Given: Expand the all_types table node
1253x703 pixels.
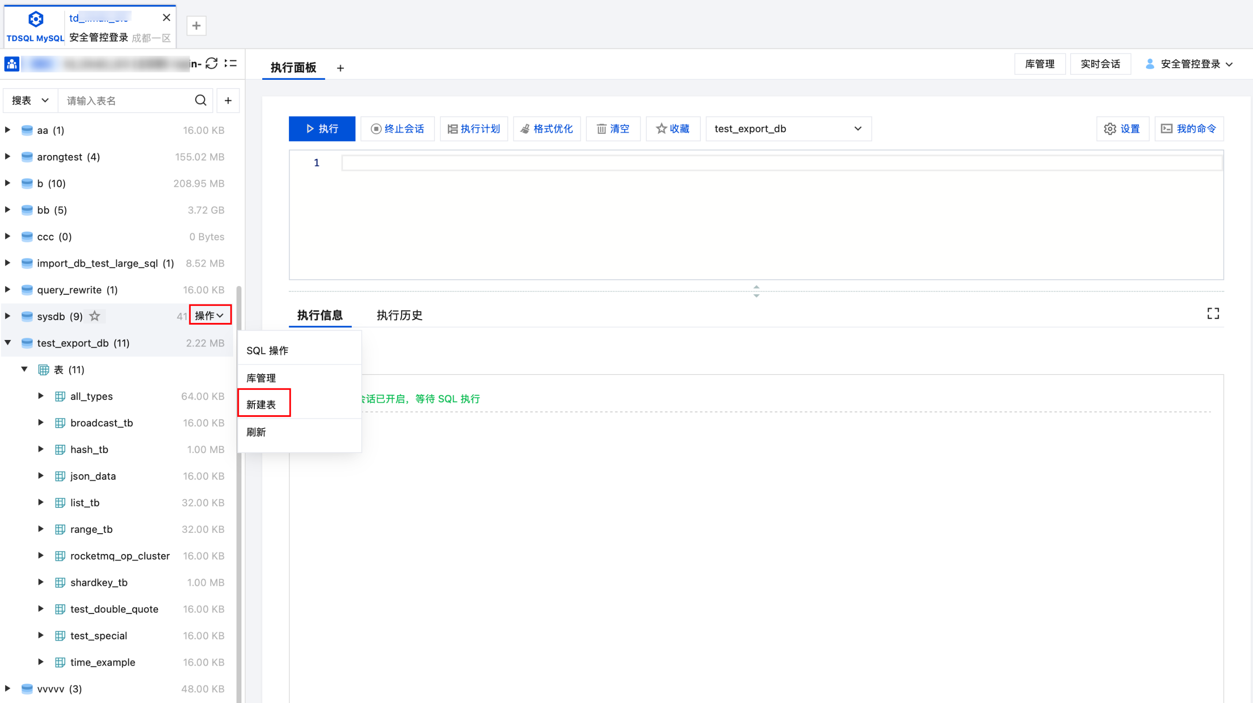Looking at the screenshot, I should coord(41,396).
